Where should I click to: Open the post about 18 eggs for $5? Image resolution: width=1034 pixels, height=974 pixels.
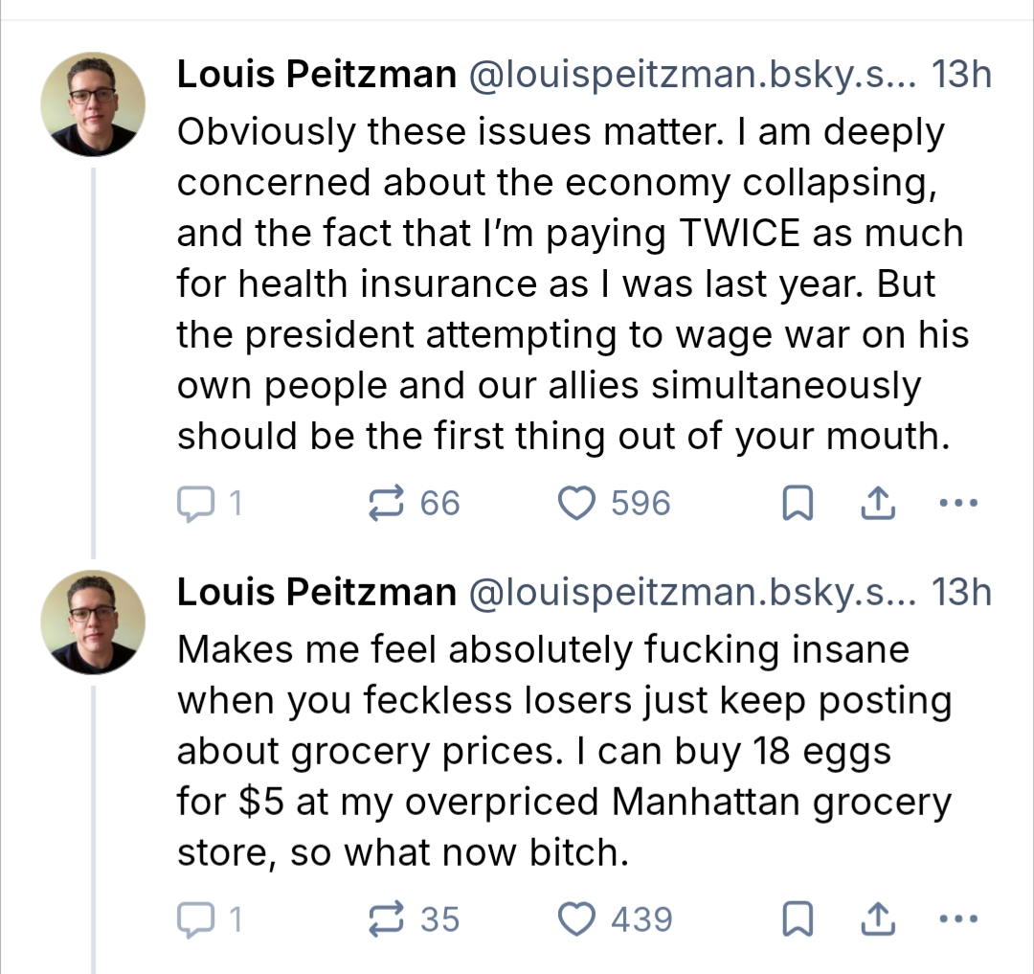click(563, 751)
